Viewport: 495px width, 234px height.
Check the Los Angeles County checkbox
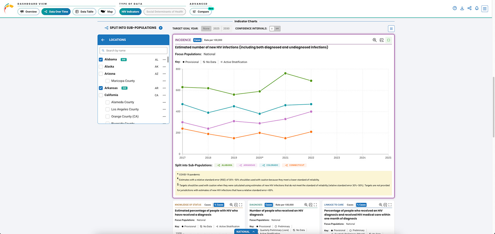(x=108, y=109)
